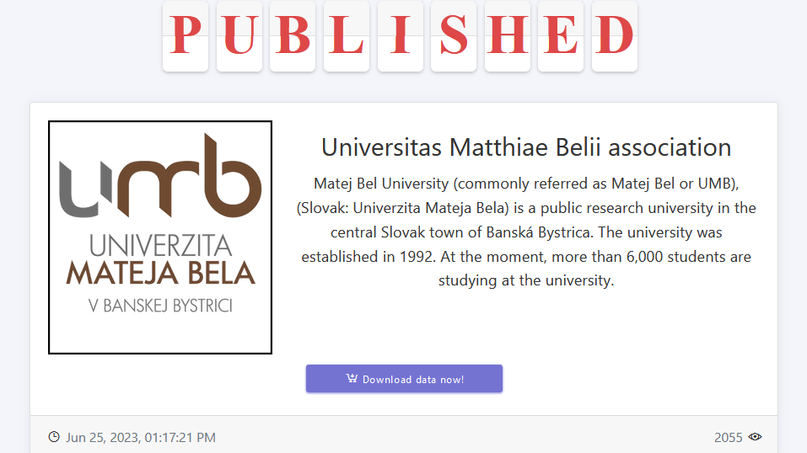Viewport: 807px width, 453px height.
Task: Click the 2055 view count number
Action: click(729, 437)
